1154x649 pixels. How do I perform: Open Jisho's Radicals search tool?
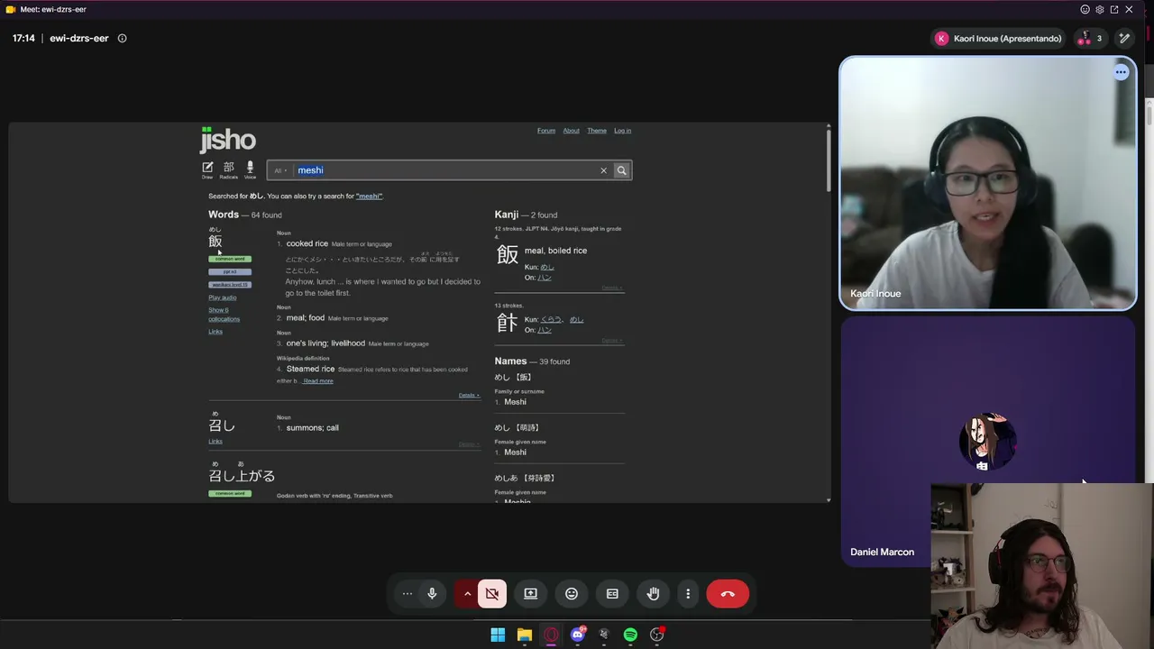point(228,169)
